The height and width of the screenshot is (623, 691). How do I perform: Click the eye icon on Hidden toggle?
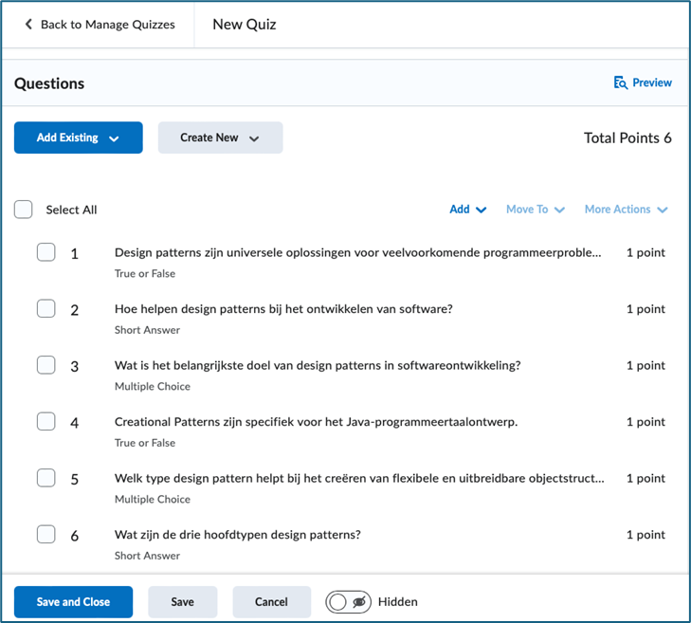[x=359, y=602]
